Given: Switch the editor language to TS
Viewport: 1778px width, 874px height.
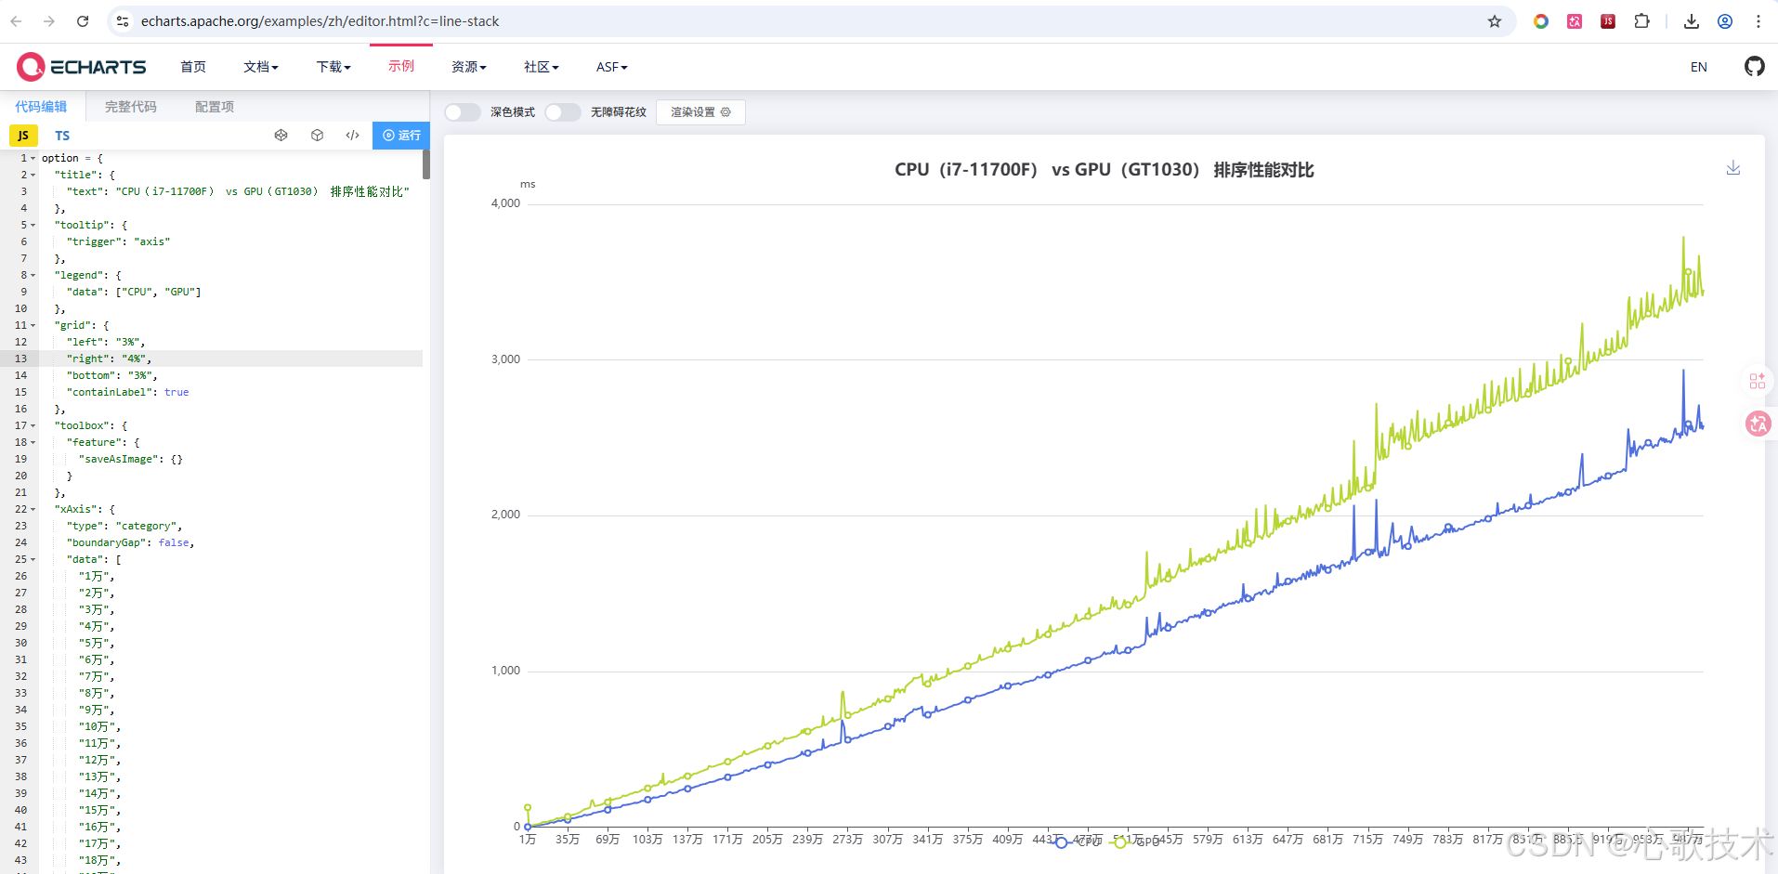Looking at the screenshot, I should (x=62, y=136).
